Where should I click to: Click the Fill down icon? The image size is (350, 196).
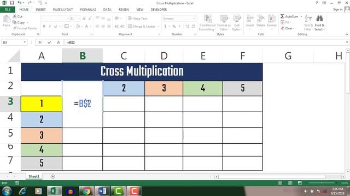click(282, 22)
